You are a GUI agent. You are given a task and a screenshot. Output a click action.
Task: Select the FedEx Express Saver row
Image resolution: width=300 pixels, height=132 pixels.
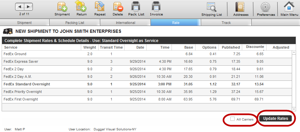point(147,62)
